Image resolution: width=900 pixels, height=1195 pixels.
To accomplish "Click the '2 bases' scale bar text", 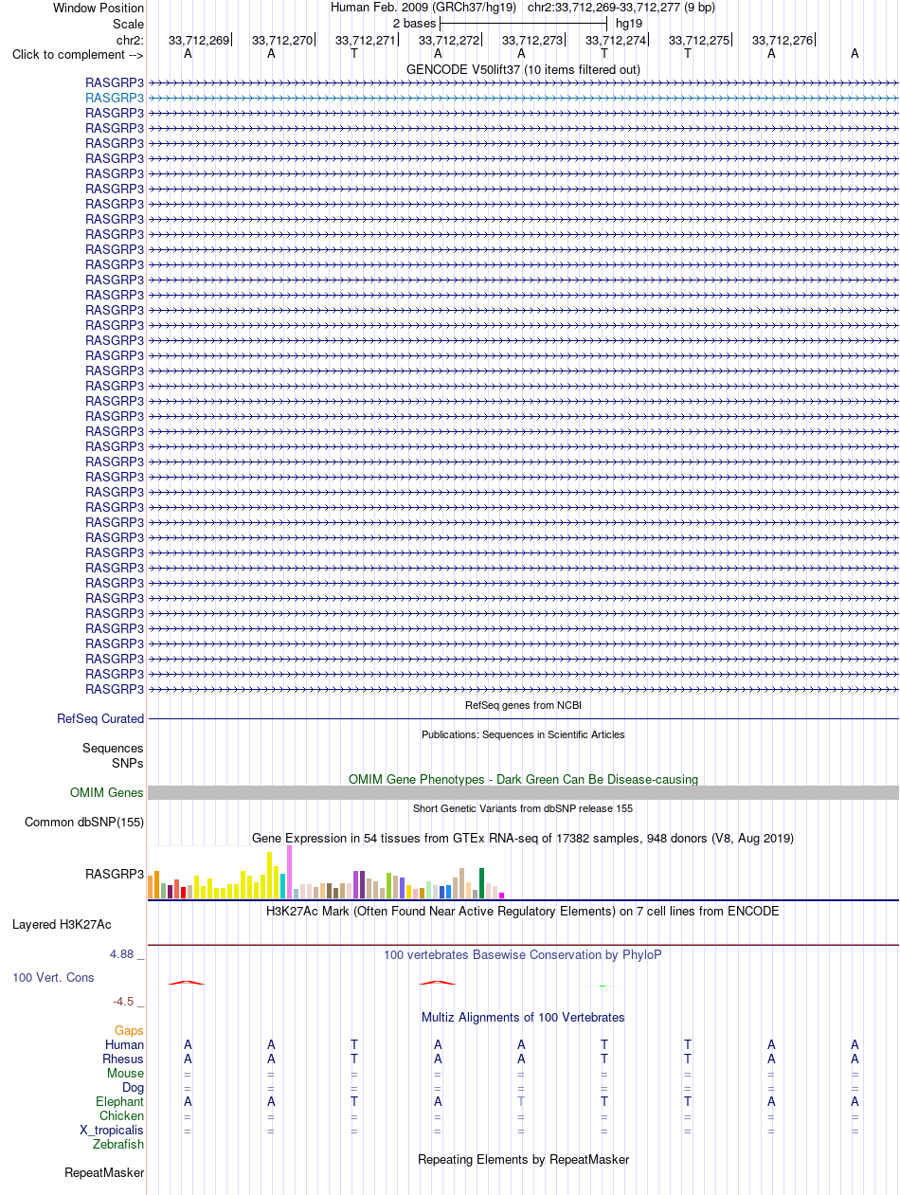I will [414, 23].
